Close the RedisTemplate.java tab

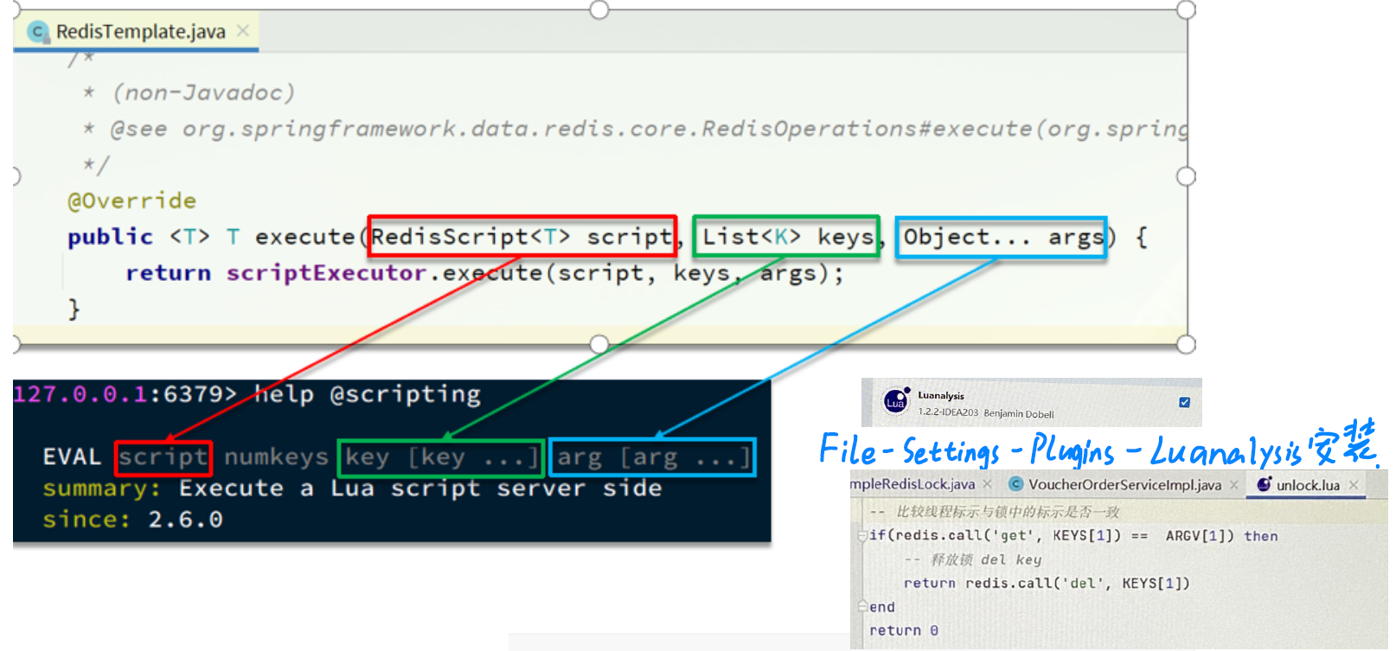pyautogui.click(x=243, y=31)
